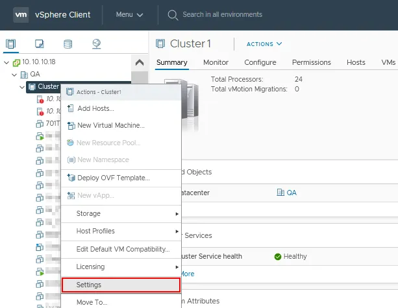
Task: Open the Cluster1 ACTIONS dropdown
Action: click(264, 44)
